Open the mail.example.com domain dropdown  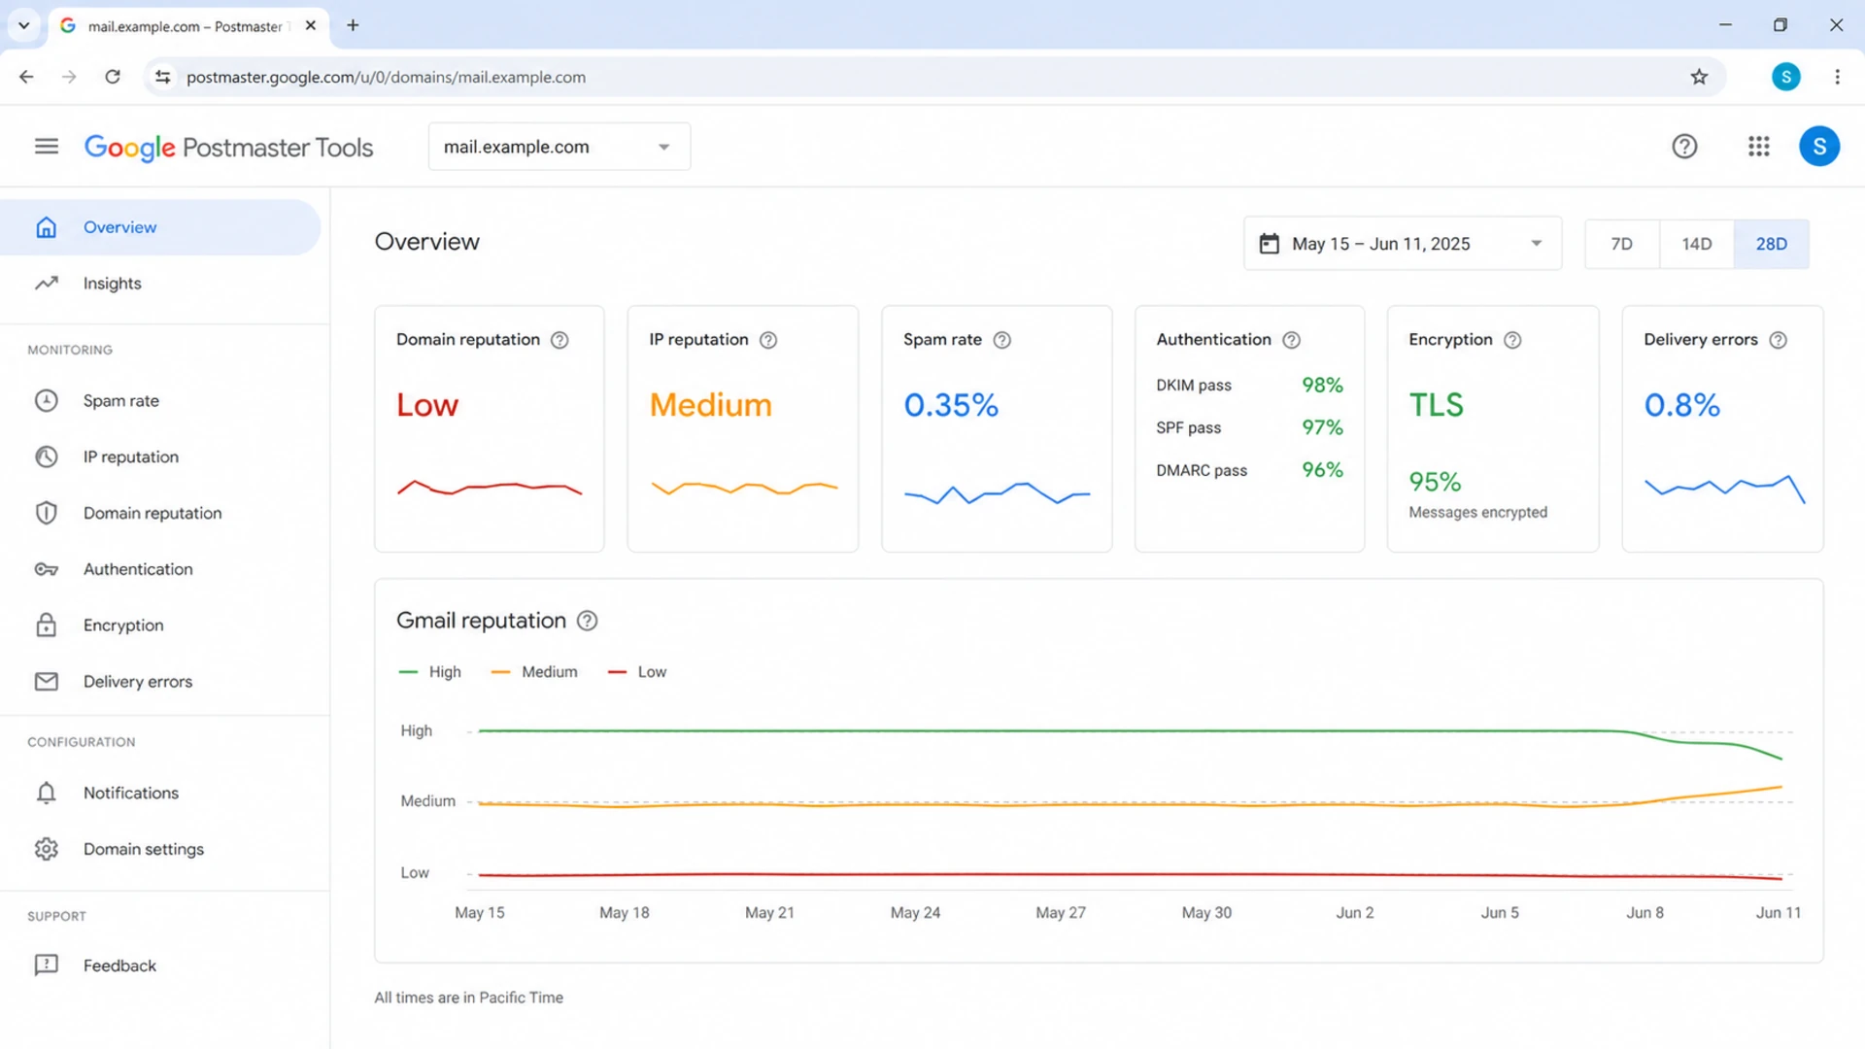[559, 147]
